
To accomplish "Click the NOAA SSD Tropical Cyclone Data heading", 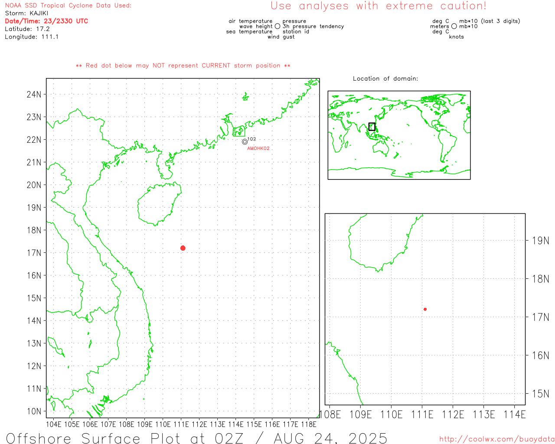I will coord(68,6).
